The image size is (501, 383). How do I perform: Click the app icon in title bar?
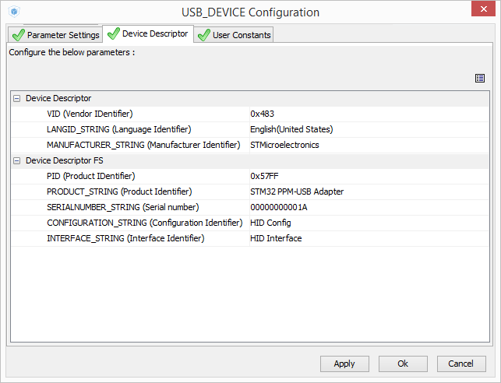(x=15, y=12)
